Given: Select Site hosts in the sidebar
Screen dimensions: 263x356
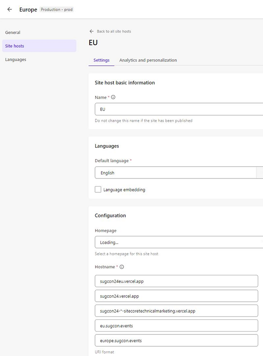Looking at the screenshot, I should (x=14, y=46).
